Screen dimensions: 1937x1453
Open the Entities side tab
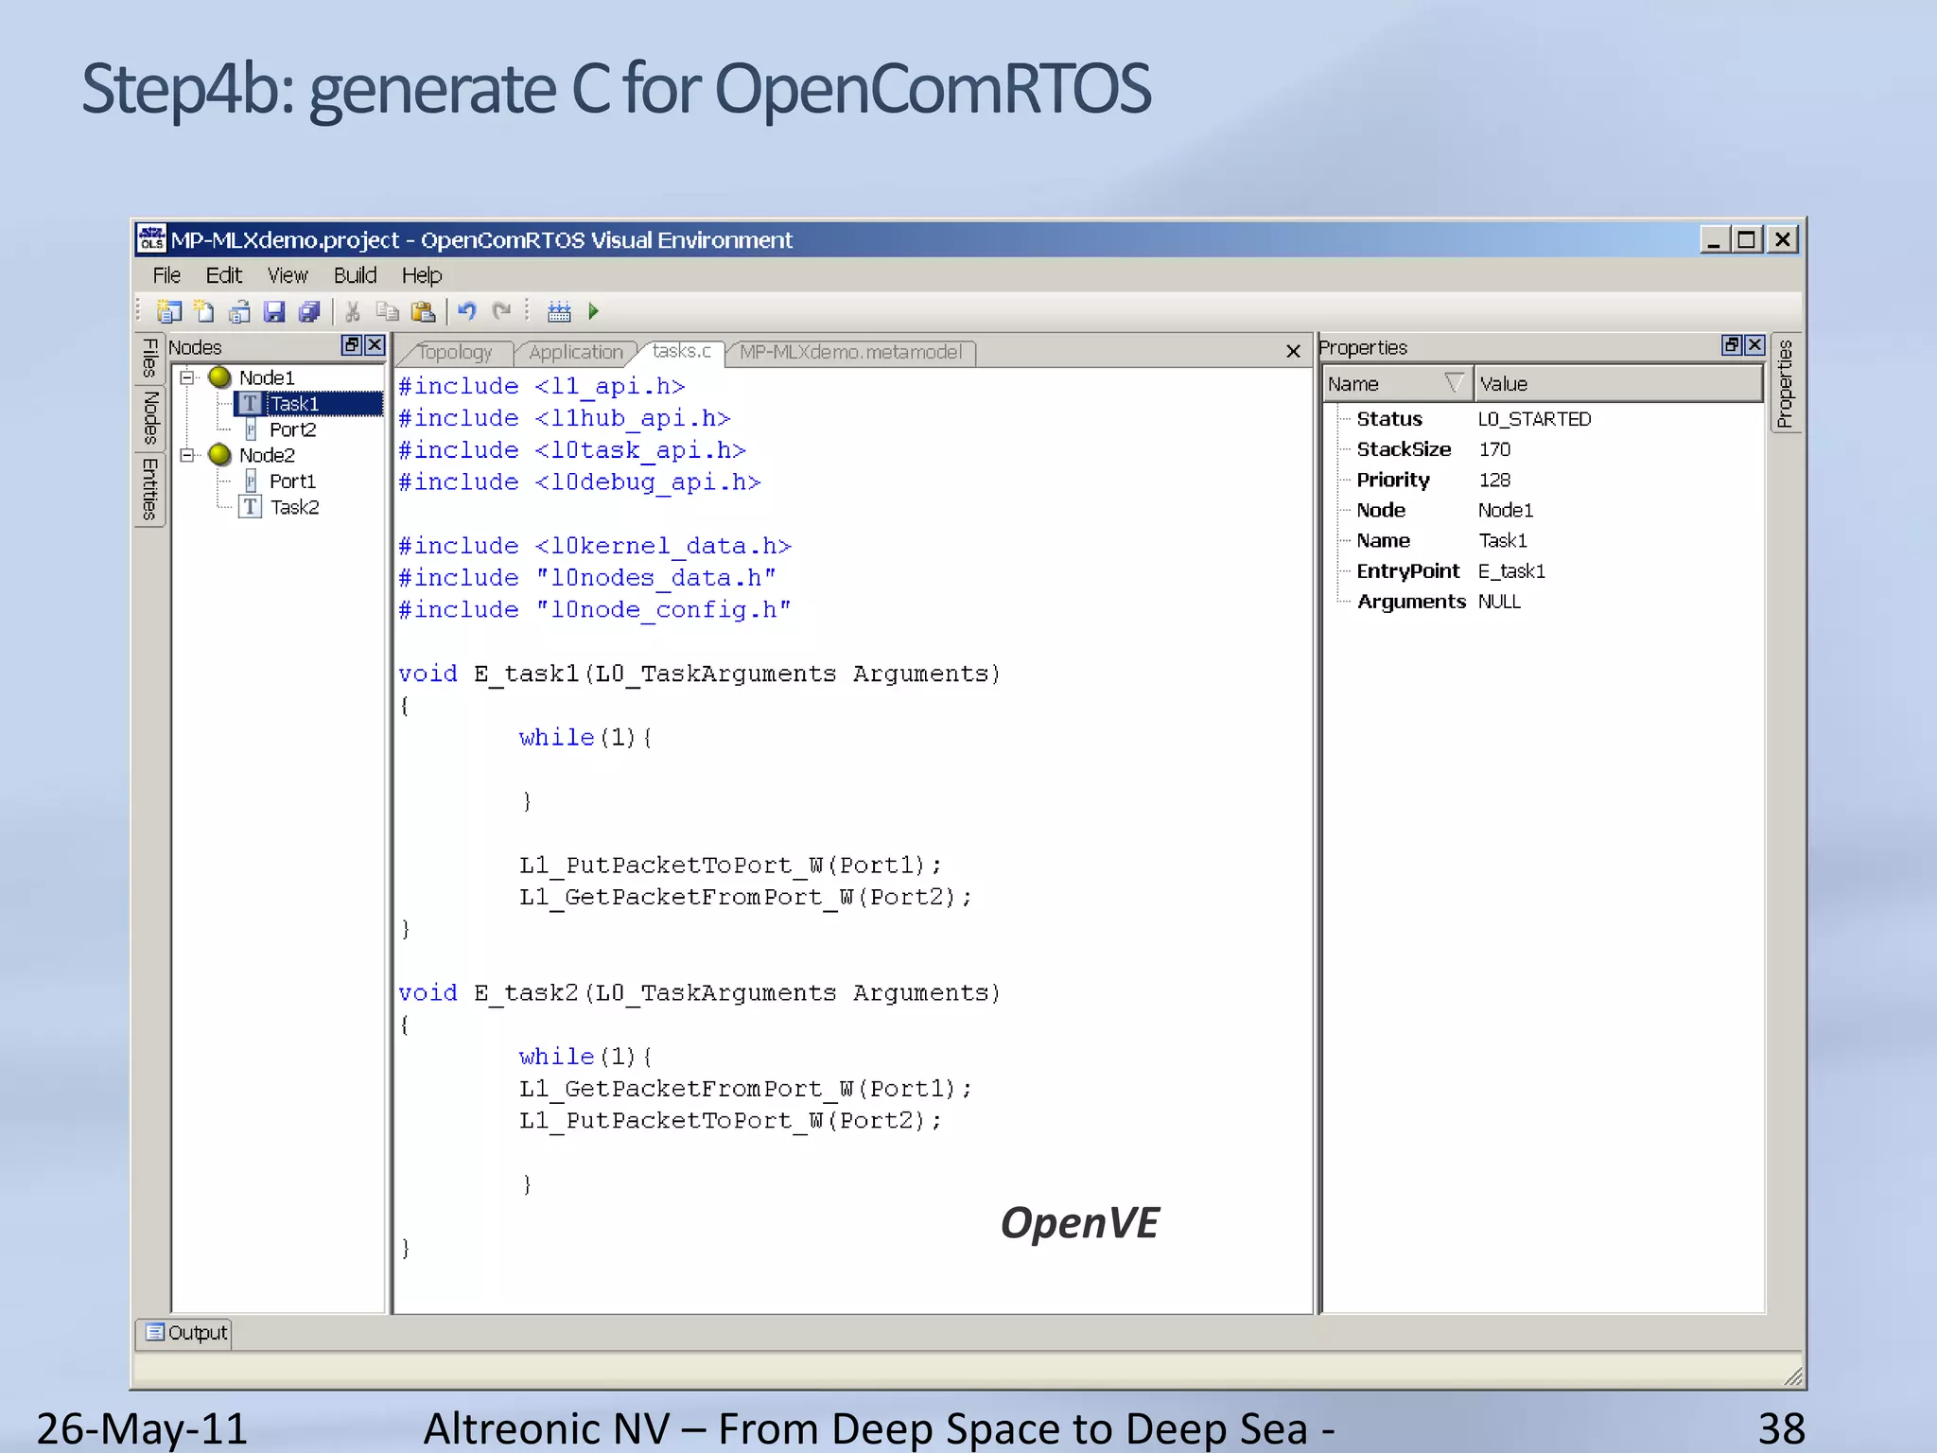(x=149, y=489)
